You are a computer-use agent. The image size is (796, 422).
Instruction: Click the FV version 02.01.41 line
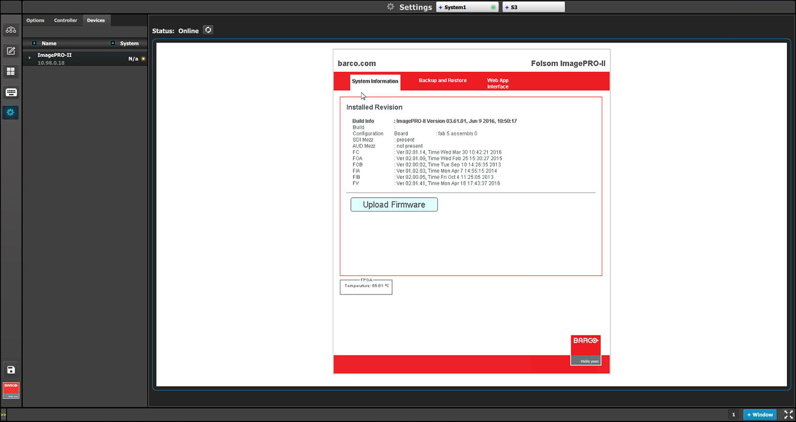447,183
